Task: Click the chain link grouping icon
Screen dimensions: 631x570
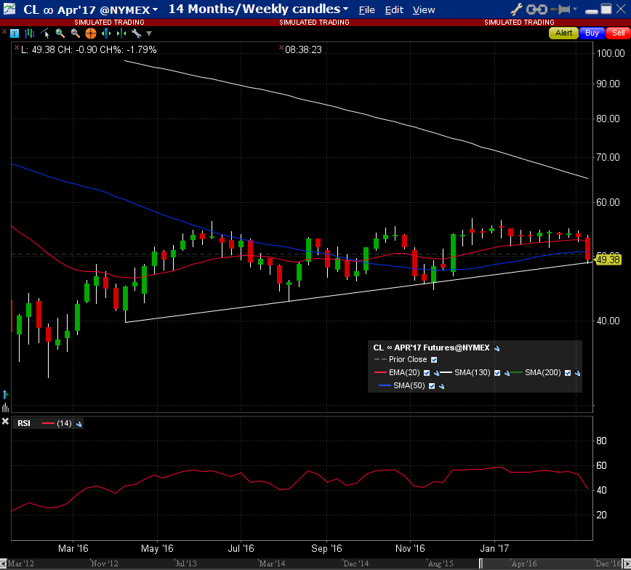Action: coord(536,9)
